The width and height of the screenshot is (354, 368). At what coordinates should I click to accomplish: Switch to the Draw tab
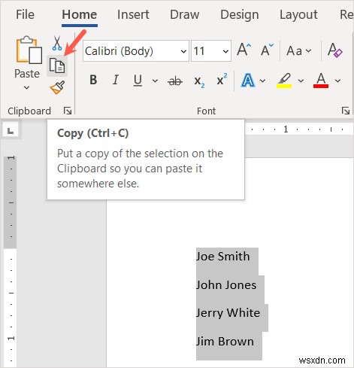click(185, 14)
